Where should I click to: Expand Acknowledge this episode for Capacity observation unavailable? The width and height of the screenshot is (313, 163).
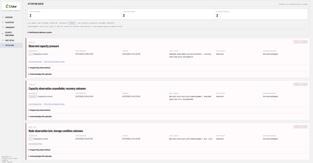[40, 117]
